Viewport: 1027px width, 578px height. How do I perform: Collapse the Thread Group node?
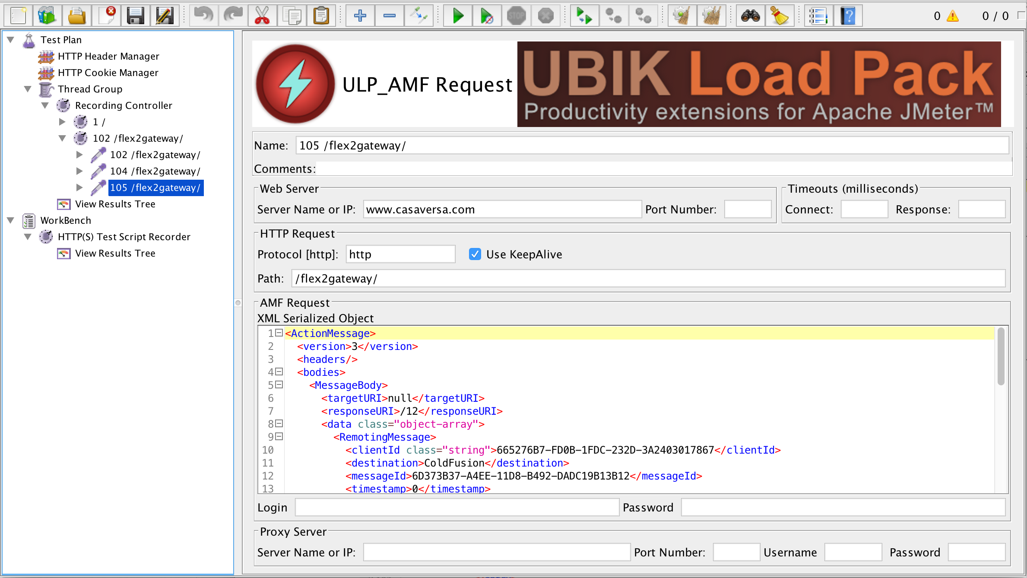(28, 89)
